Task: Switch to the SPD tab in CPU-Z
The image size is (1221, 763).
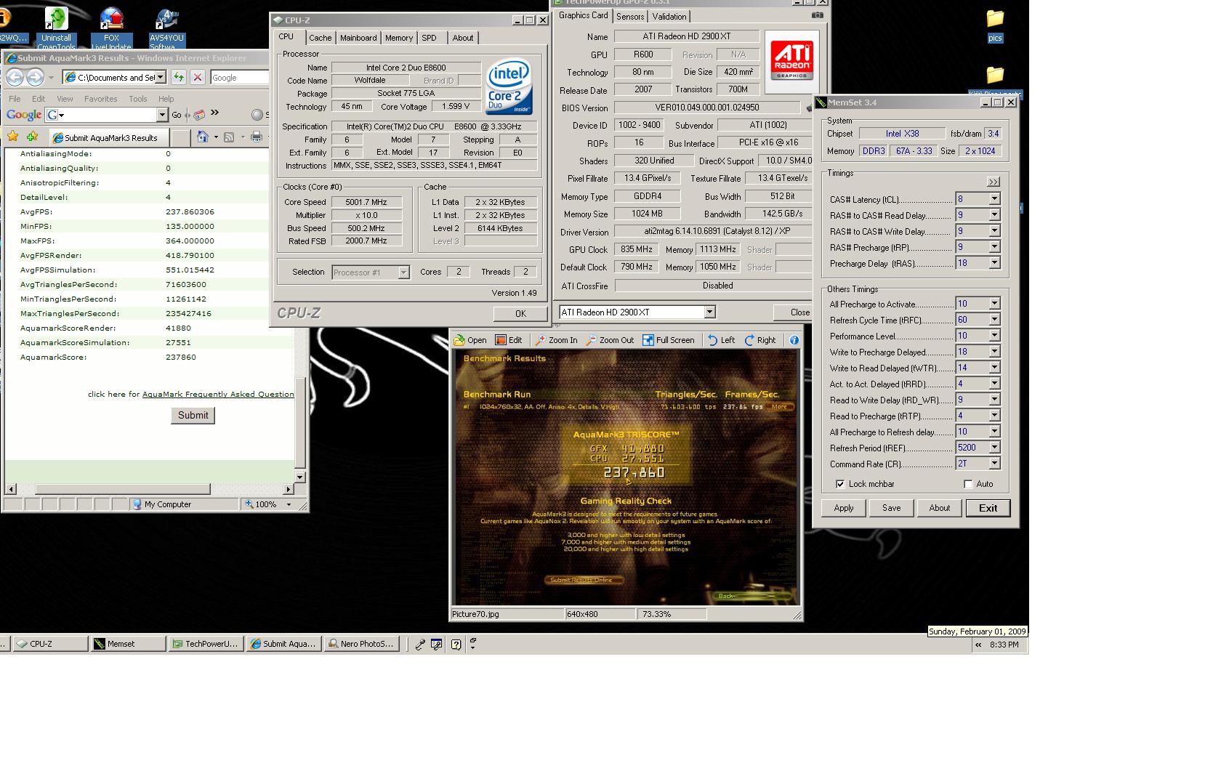Action: click(x=430, y=38)
